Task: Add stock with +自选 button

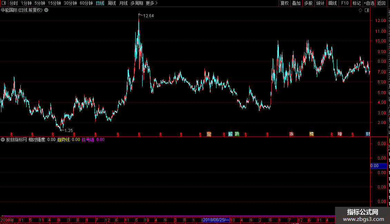Action: (369, 3)
